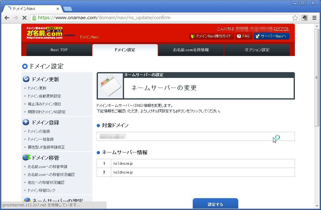Open ドメイン自動更新設定 link
Screen dimensions: 321x210
coord(44,96)
